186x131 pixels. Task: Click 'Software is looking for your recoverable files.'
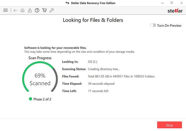click(x=55, y=48)
